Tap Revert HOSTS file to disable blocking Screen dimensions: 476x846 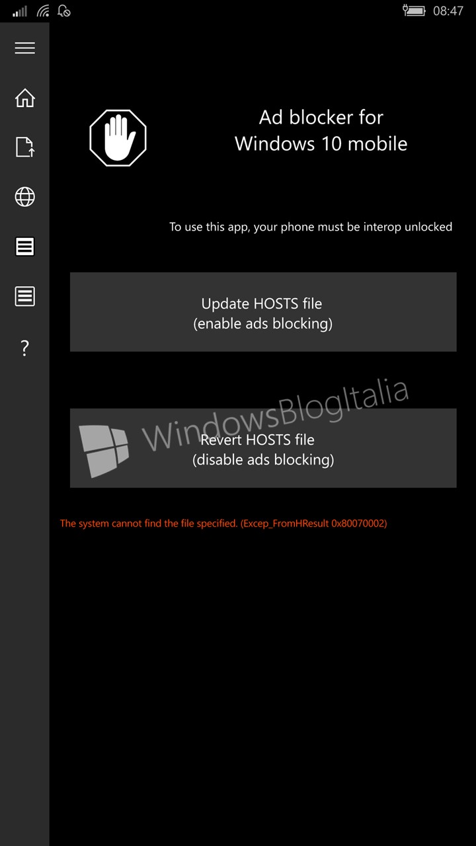pyautogui.click(x=263, y=448)
